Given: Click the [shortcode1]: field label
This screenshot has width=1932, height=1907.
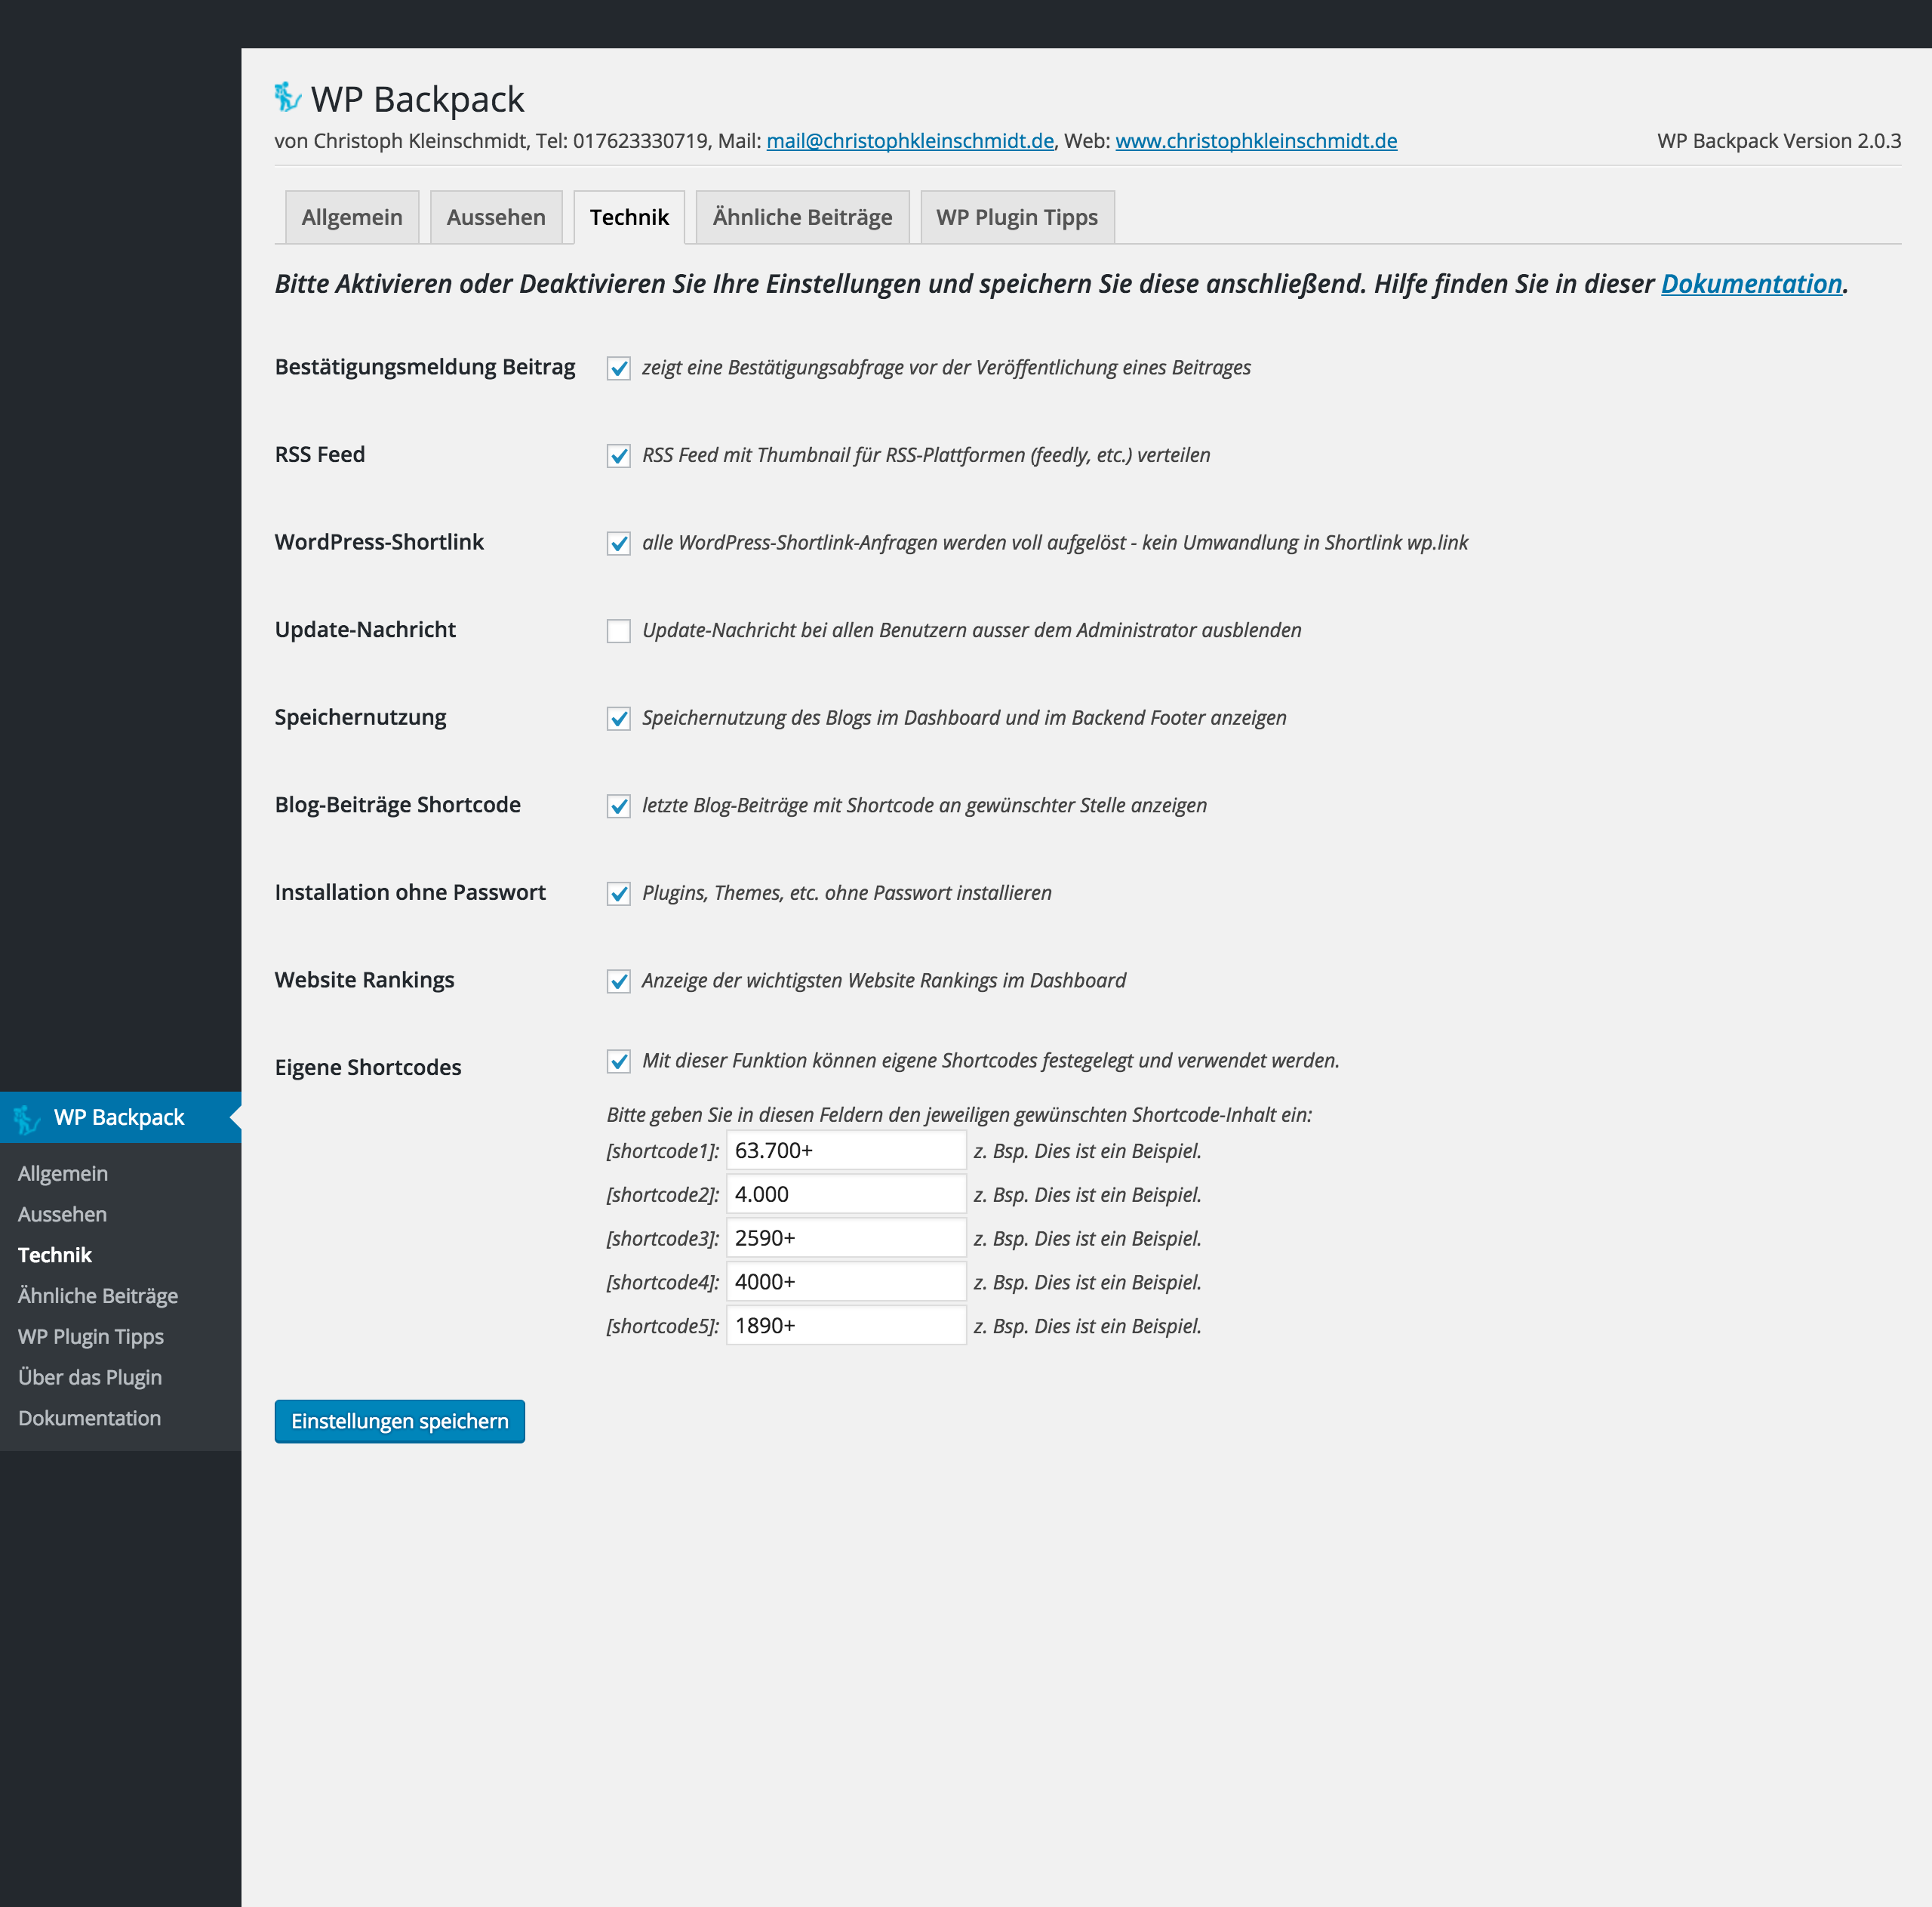Looking at the screenshot, I should pyautogui.click(x=663, y=1151).
